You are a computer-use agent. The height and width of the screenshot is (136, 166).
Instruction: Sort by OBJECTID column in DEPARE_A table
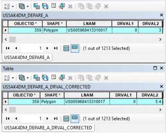[x=25, y=24]
